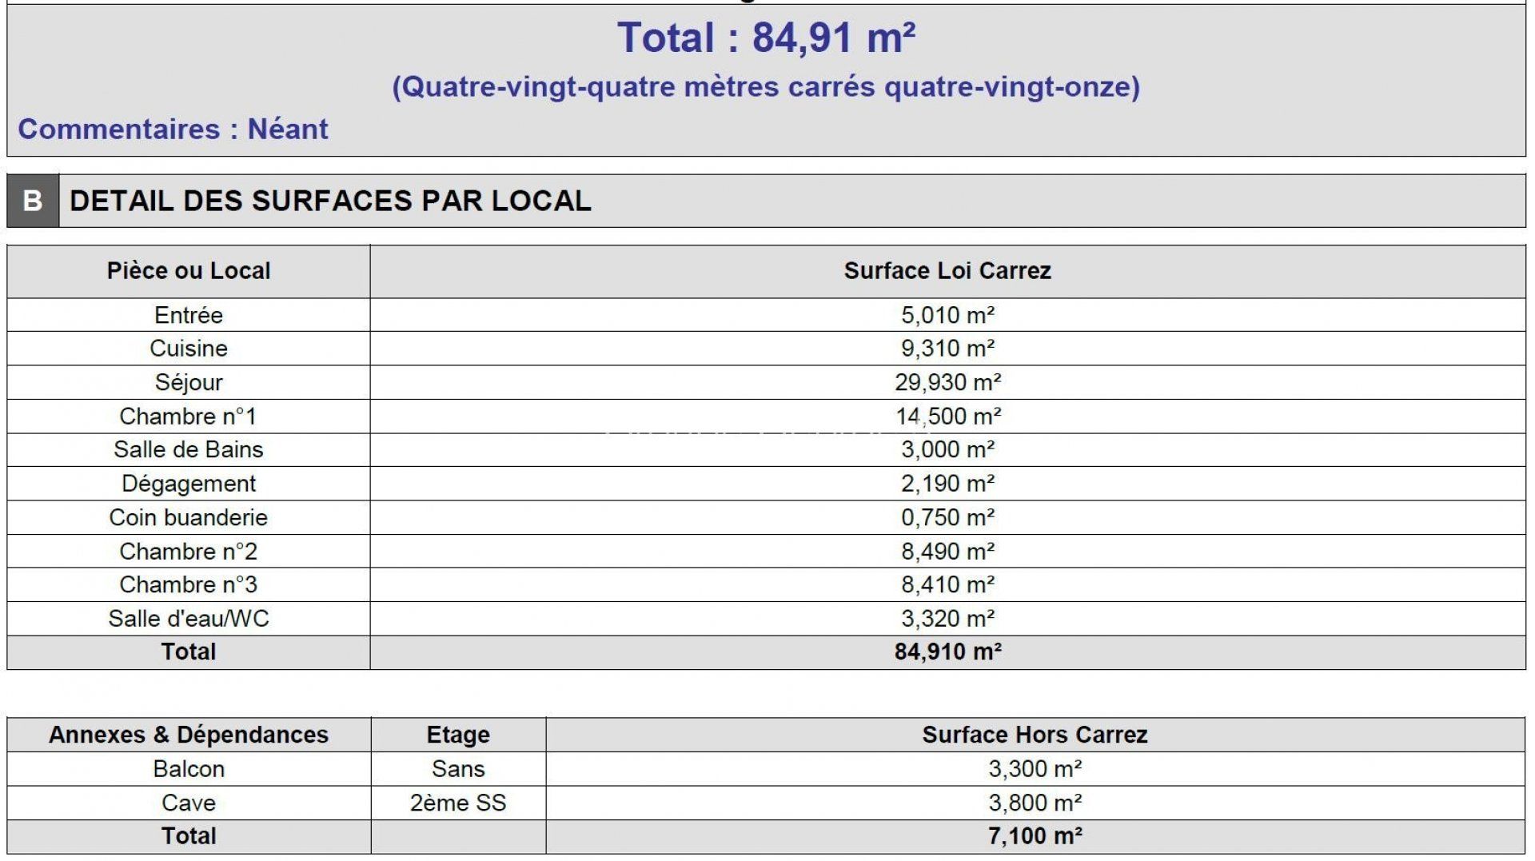1535x861 pixels.
Task: Click the value '2,190 m²'
Action: point(947,484)
